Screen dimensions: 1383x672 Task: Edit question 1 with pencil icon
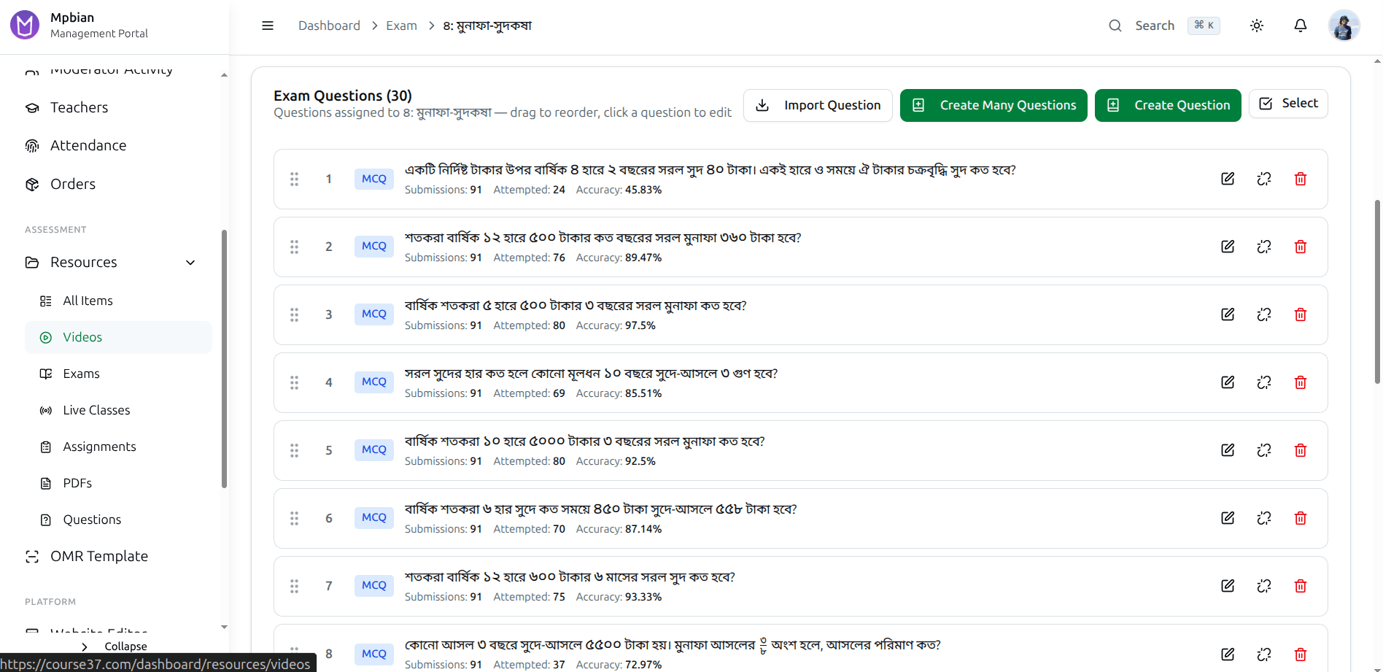pos(1228,179)
